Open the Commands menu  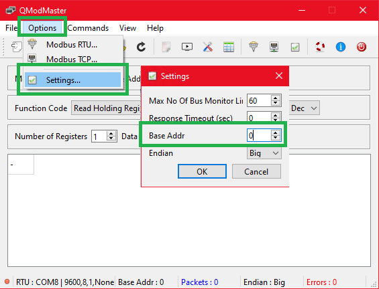coord(88,28)
